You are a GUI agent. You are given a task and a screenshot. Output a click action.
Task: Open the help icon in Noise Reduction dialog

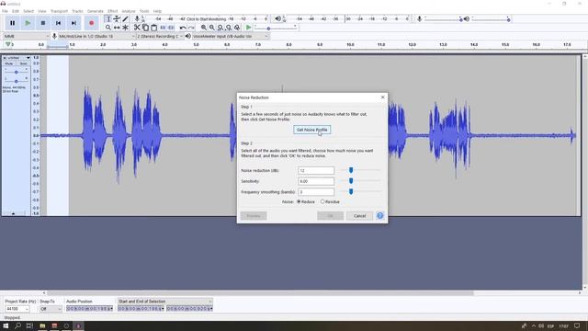(x=379, y=216)
